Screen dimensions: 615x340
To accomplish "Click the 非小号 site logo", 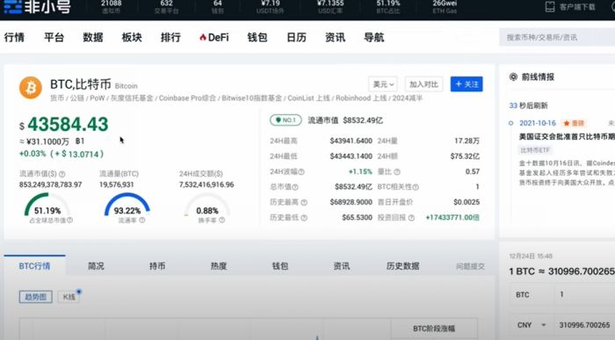I will [x=37, y=6].
